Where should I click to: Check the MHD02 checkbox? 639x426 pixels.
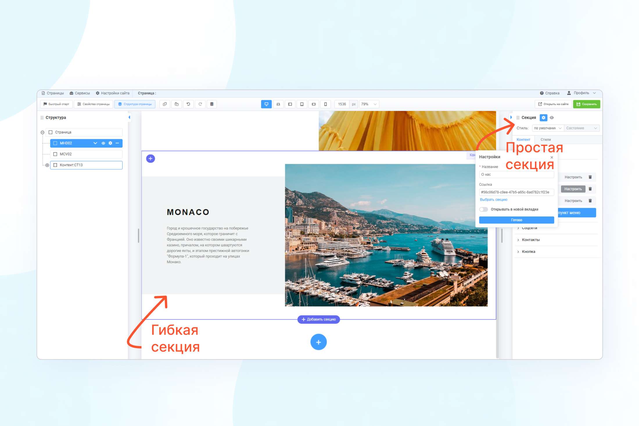pyautogui.click(x=55, y=143)
